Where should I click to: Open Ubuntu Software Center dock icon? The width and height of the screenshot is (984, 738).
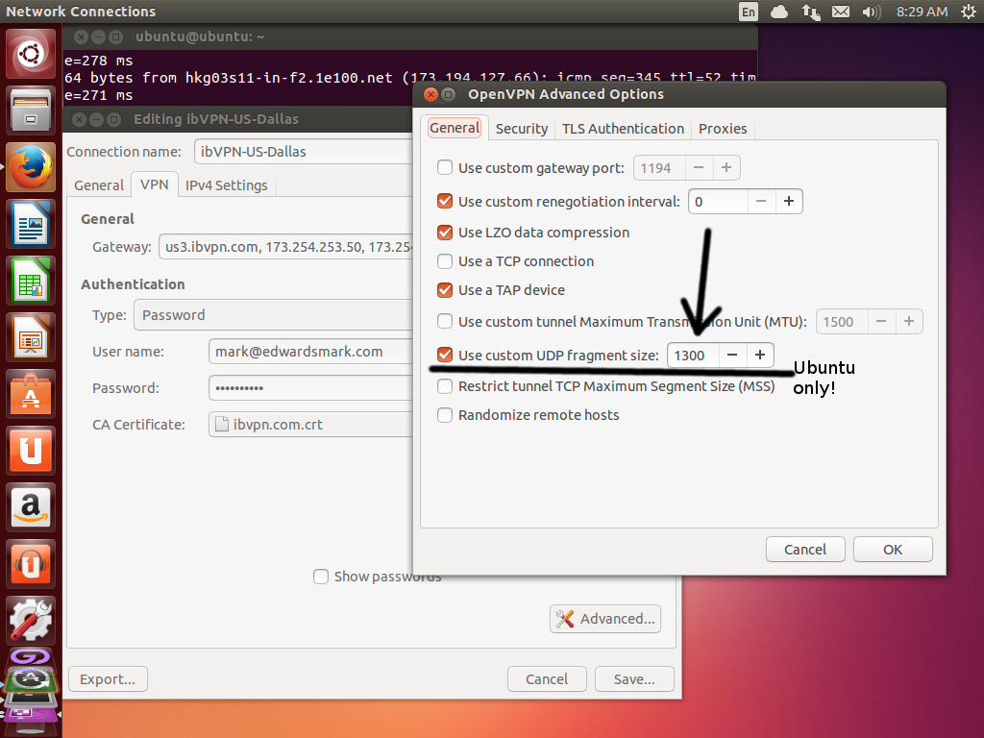pos(31,394)
